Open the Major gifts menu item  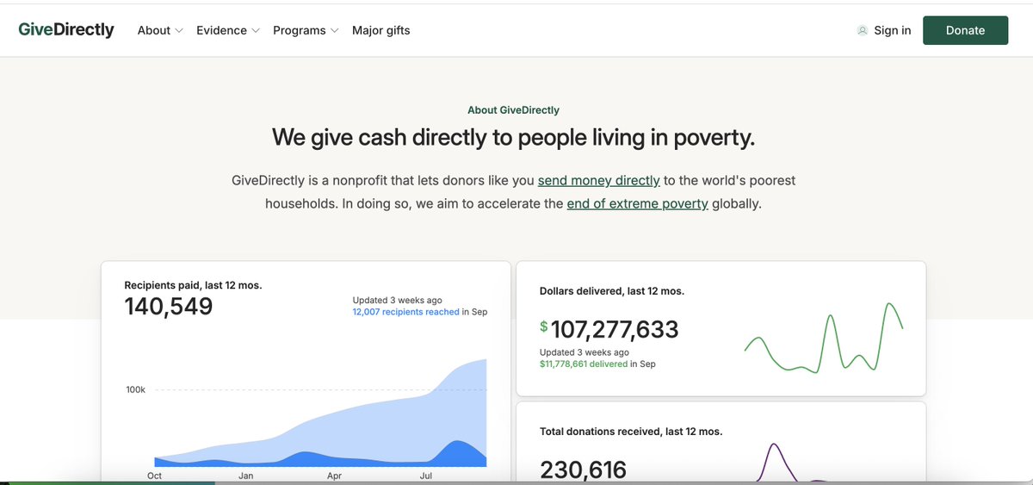[x=380, y=30]
